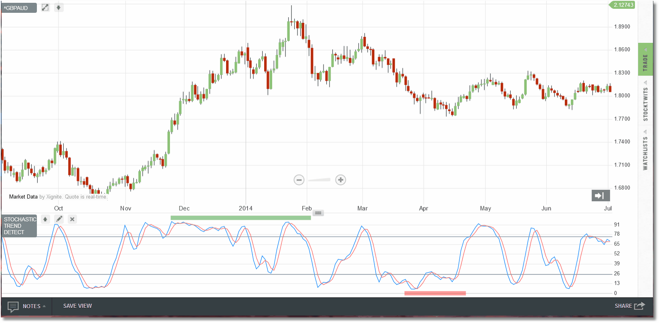Click the 26 stochastic scale value
This screenshot has width=659, height=323.
pyautogui.click(x=617, y=274)
